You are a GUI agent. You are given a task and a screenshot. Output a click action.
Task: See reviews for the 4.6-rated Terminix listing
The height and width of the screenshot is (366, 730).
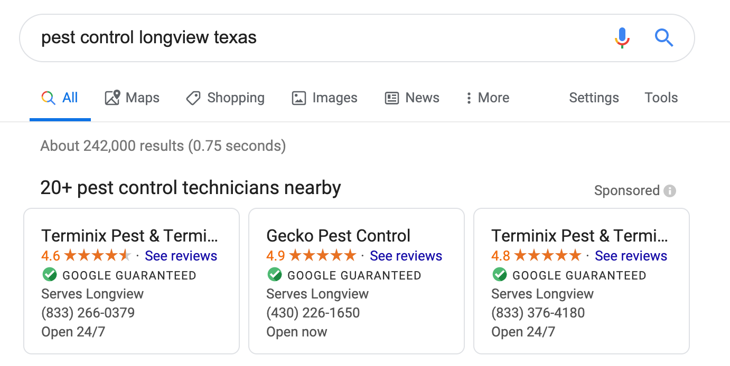[x=181, y=256]
